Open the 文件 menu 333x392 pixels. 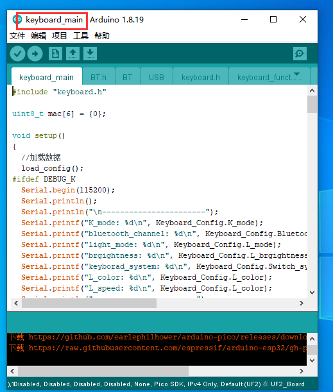(17, 35)
